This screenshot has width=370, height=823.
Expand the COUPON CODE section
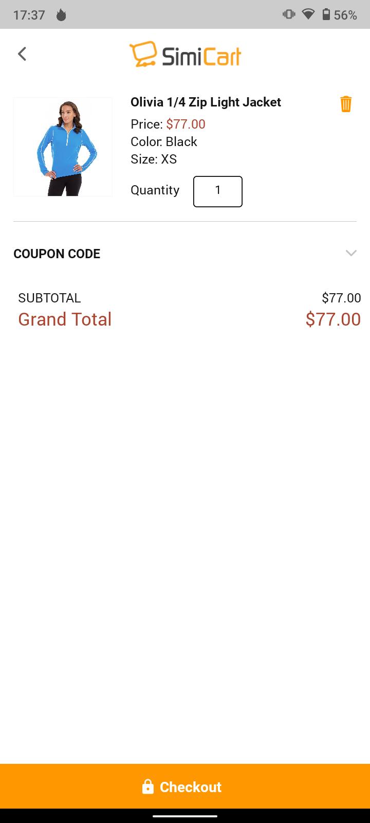tap(57, 254)
